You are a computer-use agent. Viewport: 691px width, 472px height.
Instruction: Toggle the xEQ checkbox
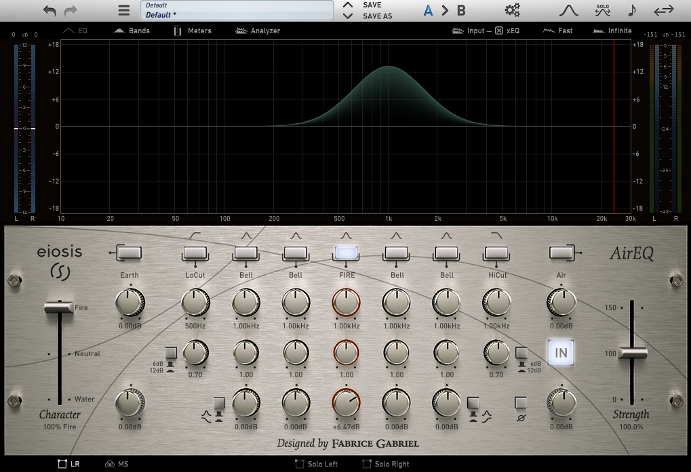click(498, 30)
